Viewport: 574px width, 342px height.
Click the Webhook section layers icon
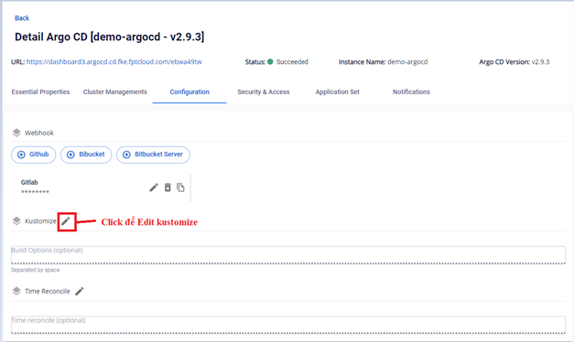point(16,133)
